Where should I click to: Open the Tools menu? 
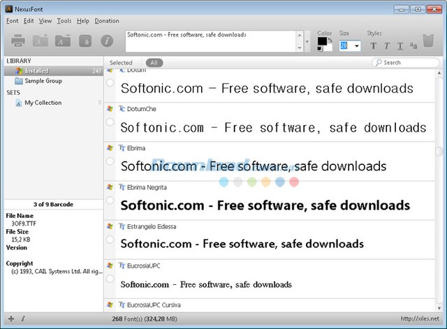point(64,21)
